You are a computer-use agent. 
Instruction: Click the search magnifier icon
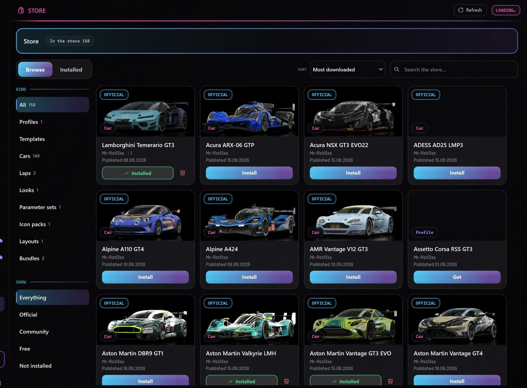pyautogui.click(x=397, y=69)
